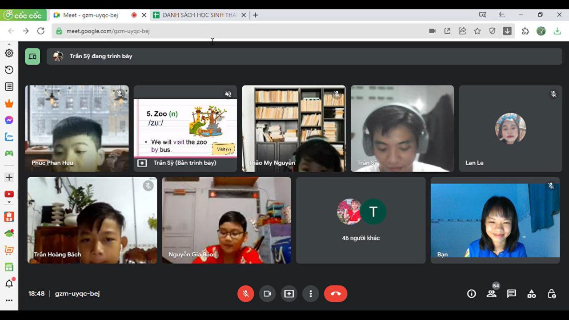Screen dimensions: 569x320
Task: Open the chat messages panel
Action: pos(512,294)
